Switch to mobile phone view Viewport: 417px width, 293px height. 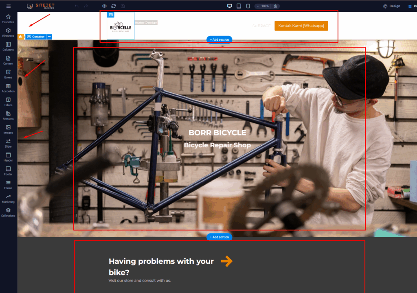click(249, 6)
